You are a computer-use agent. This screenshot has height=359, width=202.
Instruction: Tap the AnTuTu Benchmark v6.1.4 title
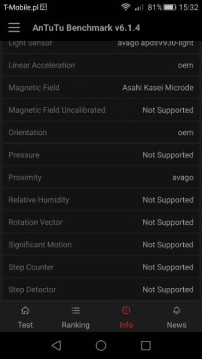[86, 28]
